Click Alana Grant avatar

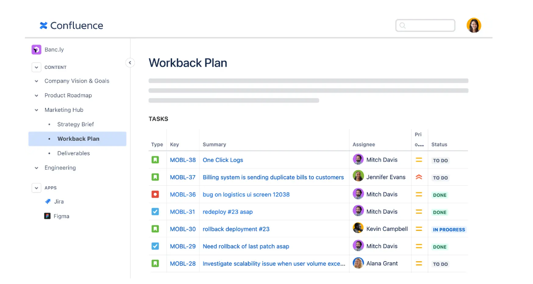click(x=358, y=263)
